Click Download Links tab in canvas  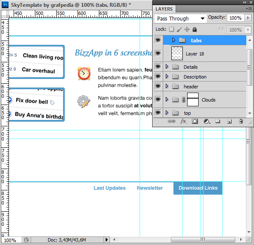click(x=198, y=188)
